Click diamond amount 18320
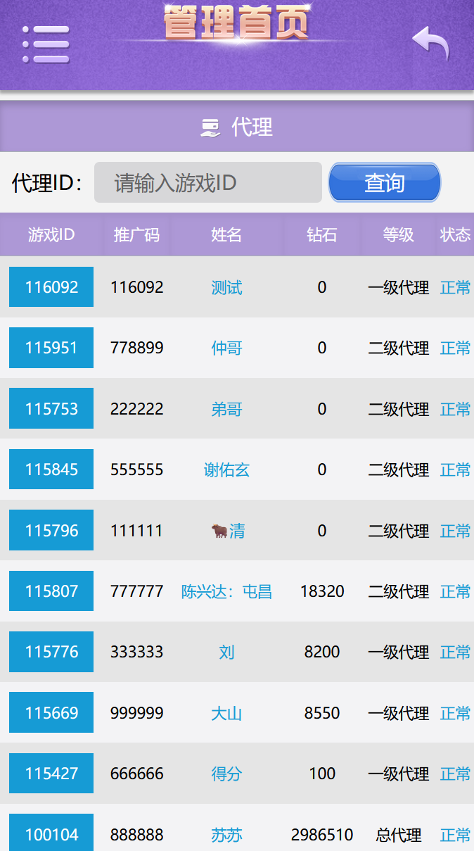474x851 pixels. pyautogui.click(x=322, y=591)
